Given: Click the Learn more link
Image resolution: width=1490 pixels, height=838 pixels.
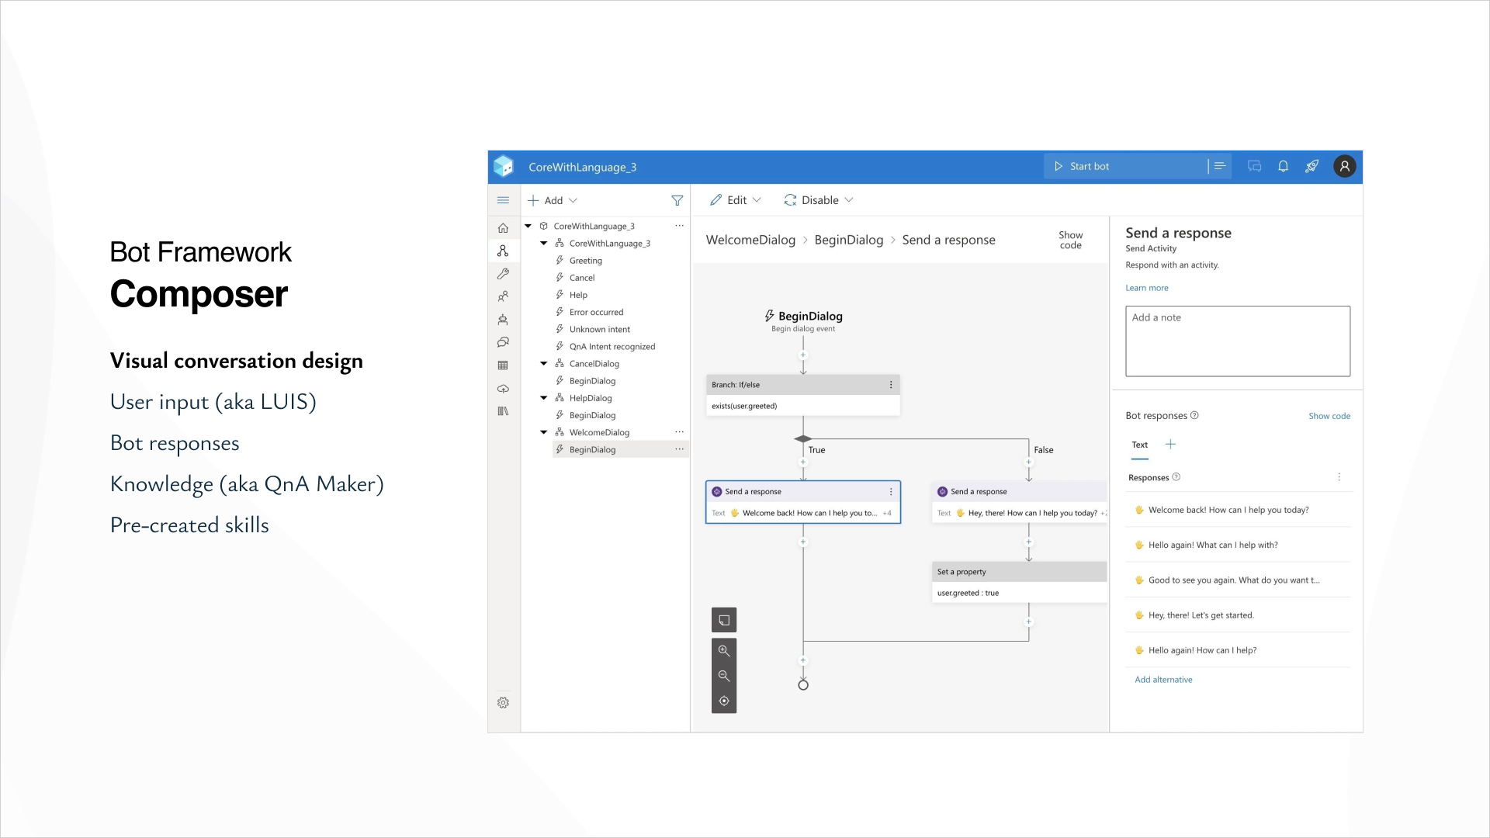Looking at the screenshot, I should coord(1146,288).
